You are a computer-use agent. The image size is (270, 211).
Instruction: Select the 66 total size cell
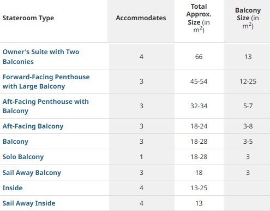click(199, 57)
